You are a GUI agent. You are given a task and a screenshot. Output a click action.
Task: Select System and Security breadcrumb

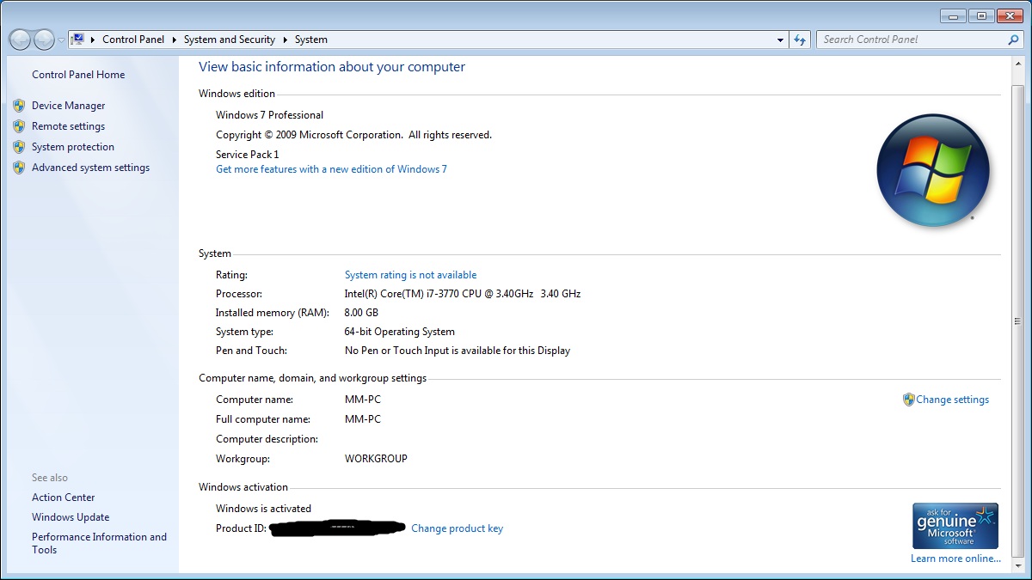[230, 40]
